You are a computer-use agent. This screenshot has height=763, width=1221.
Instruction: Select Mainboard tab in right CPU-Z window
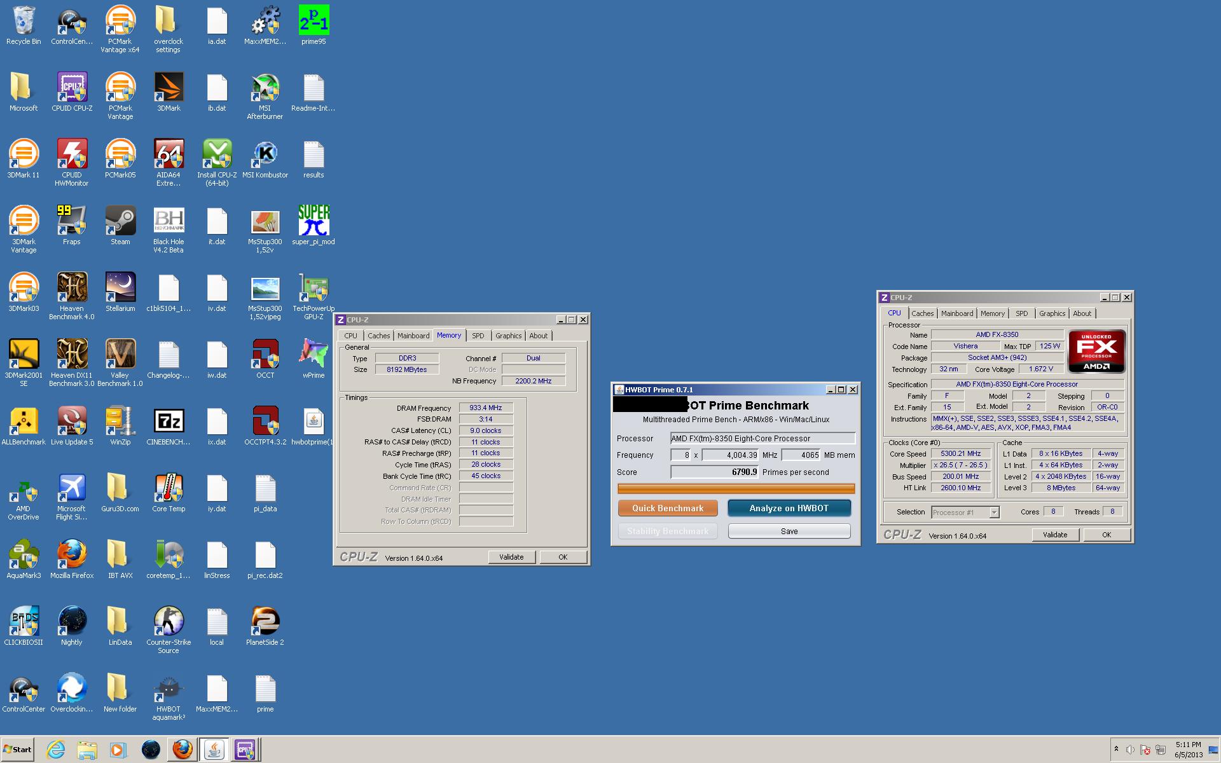957,313
